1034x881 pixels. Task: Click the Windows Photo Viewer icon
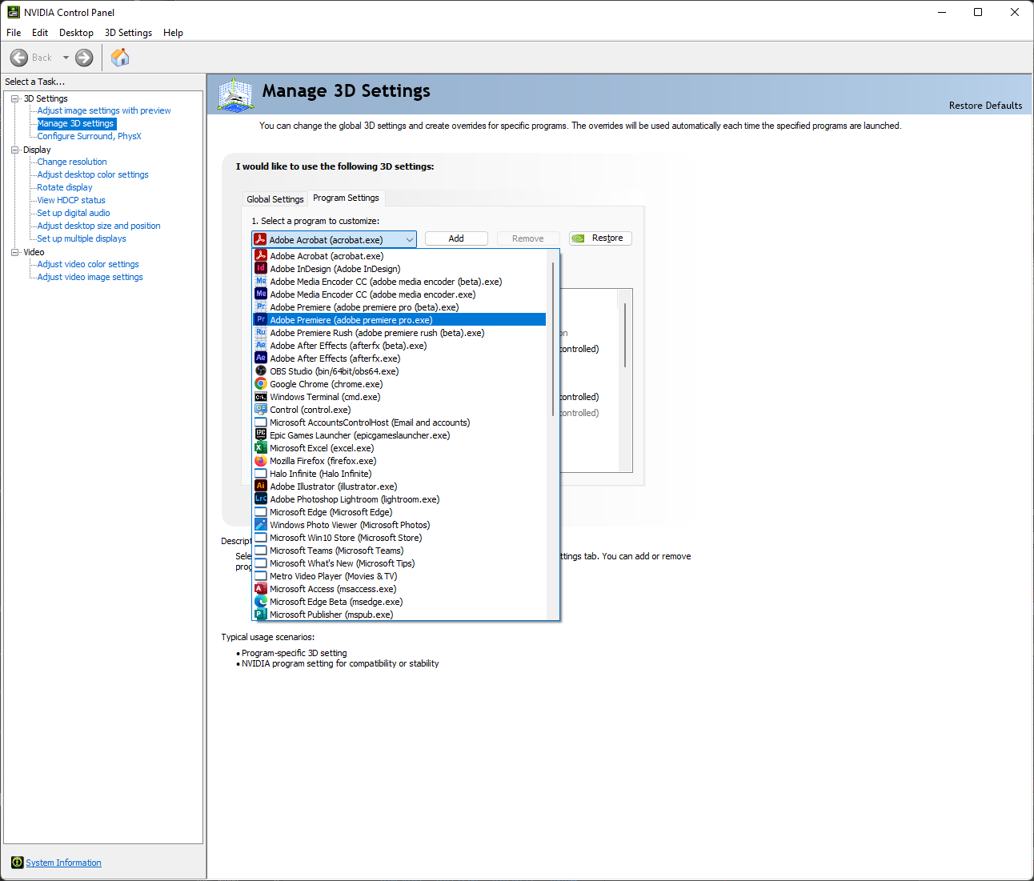click(261, 525)
